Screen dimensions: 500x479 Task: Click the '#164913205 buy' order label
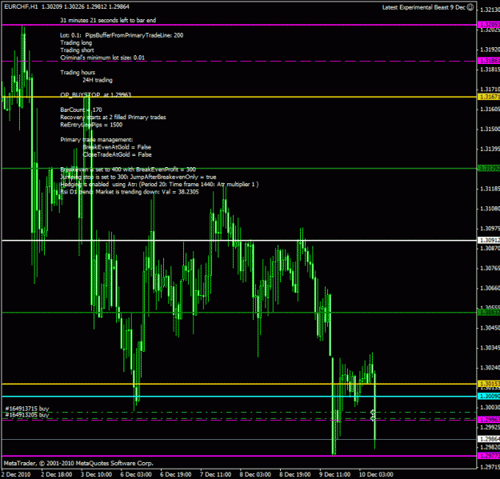coord(27,414)
